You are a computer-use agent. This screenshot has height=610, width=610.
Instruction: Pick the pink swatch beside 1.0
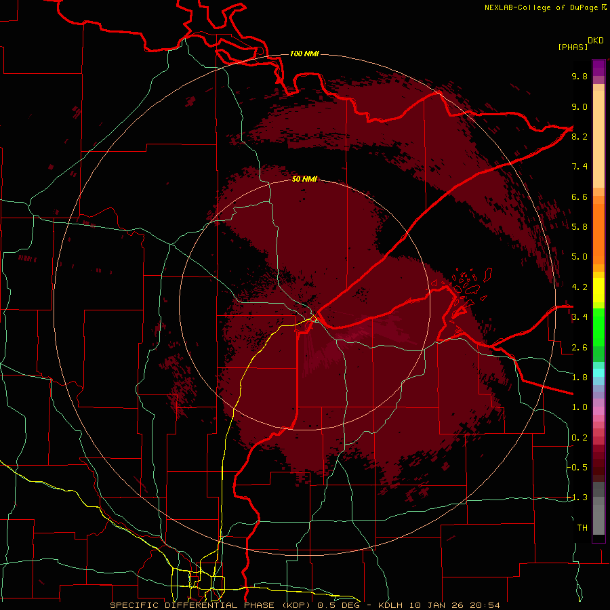tap(598, 410)
